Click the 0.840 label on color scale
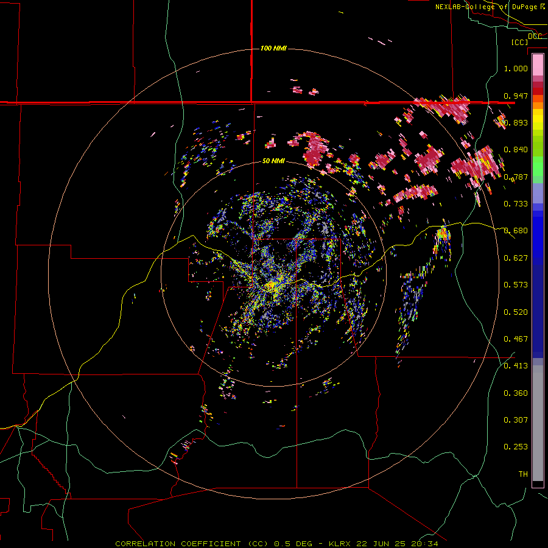The width and height of the screenshot is (548, 548). click(516, 150)
